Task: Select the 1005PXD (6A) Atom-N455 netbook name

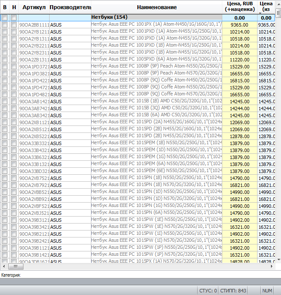Action: point(157,59)
